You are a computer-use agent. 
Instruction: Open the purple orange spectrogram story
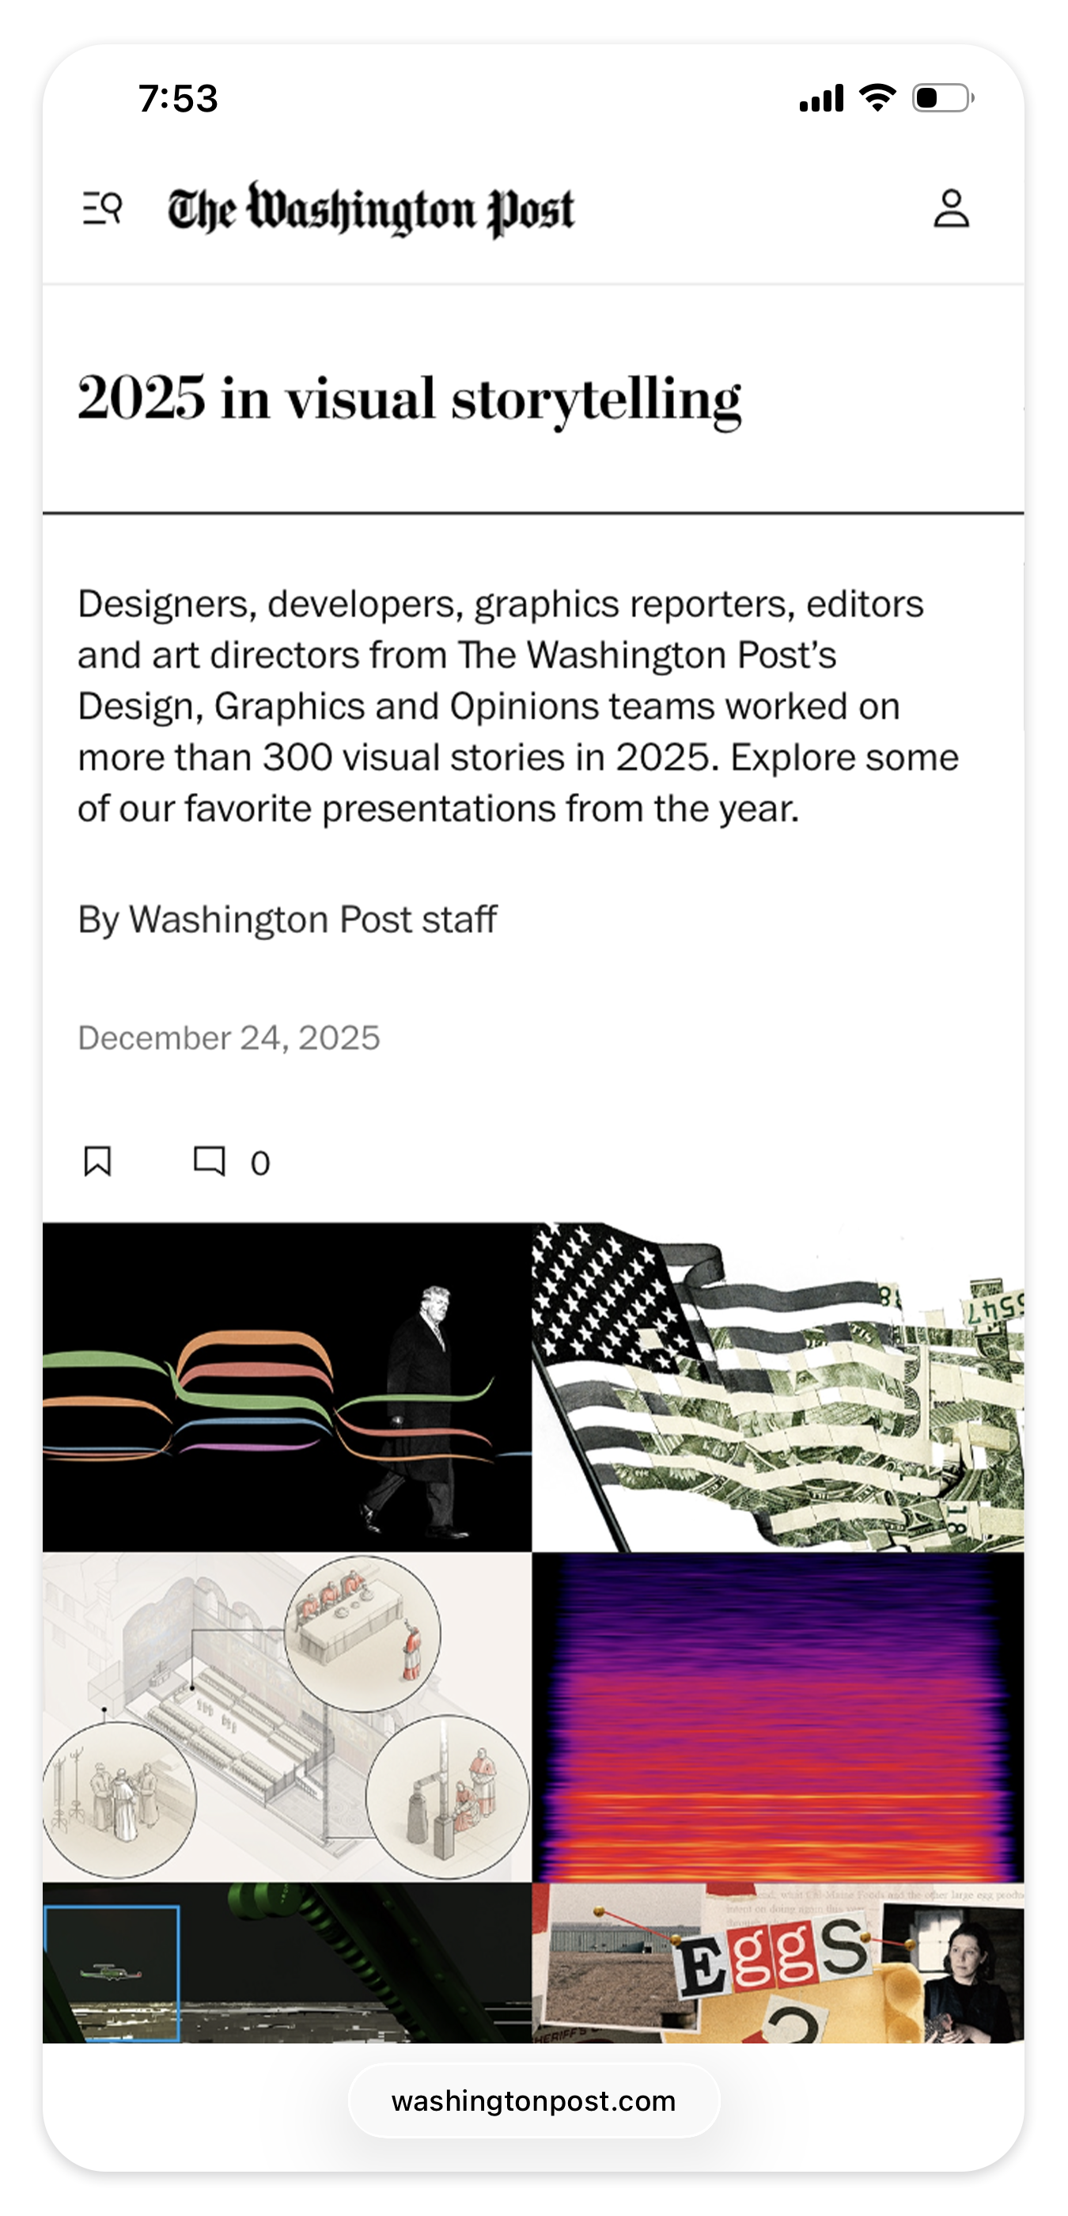coord(778,1717)
